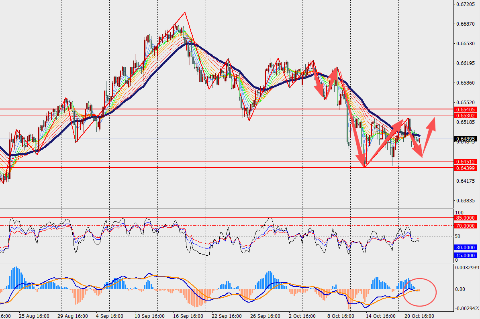Click the blue 30.0000 oscillator level label
Image resolution: width=480 pixels, height=319 pixels.
(466, 247)
